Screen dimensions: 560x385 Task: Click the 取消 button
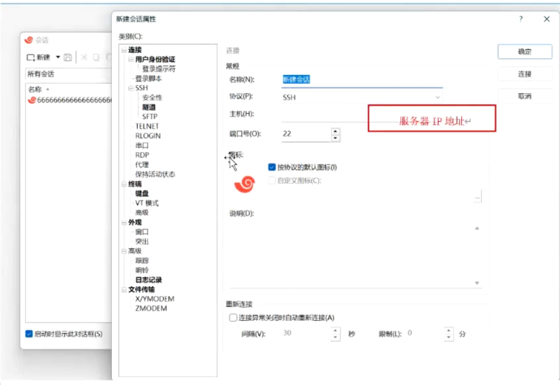coord(525,96)
